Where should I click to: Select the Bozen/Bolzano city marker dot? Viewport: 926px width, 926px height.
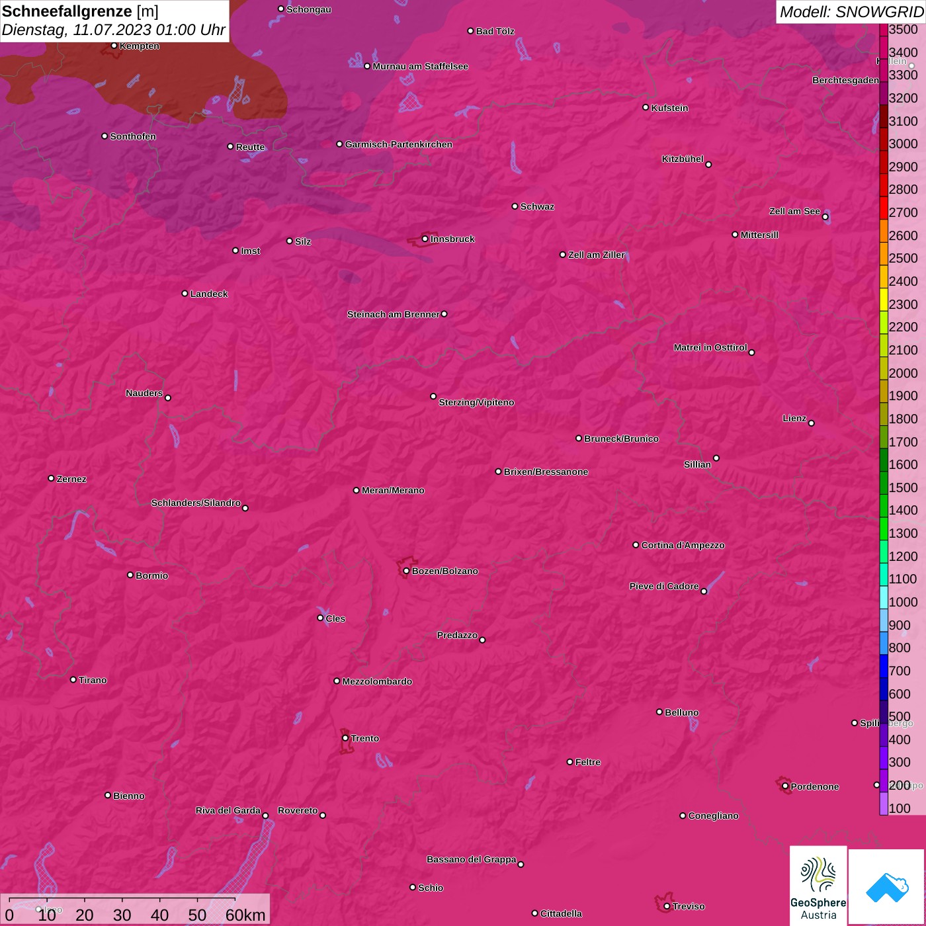click(406, 571)
